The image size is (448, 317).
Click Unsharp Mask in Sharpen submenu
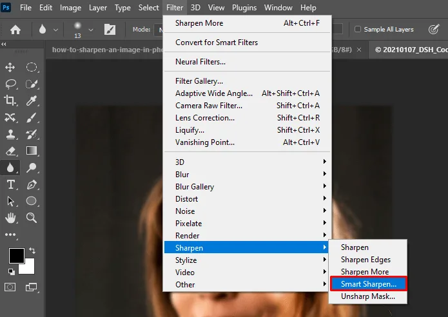point(367,296)
